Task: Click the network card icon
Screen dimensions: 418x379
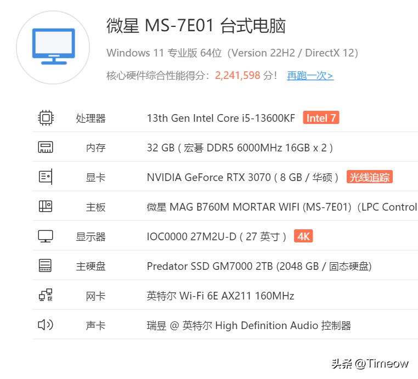Action: 46,295
